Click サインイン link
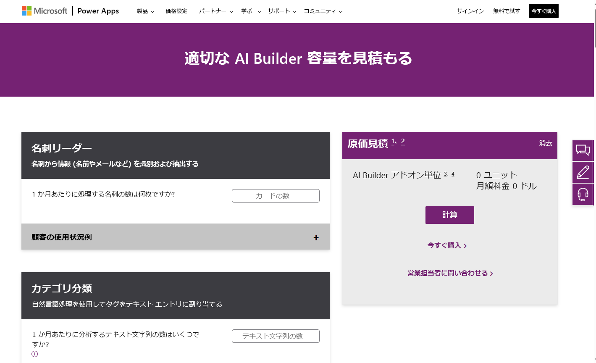This screenshot has width=596, height=363. click(x=470, y=11)
